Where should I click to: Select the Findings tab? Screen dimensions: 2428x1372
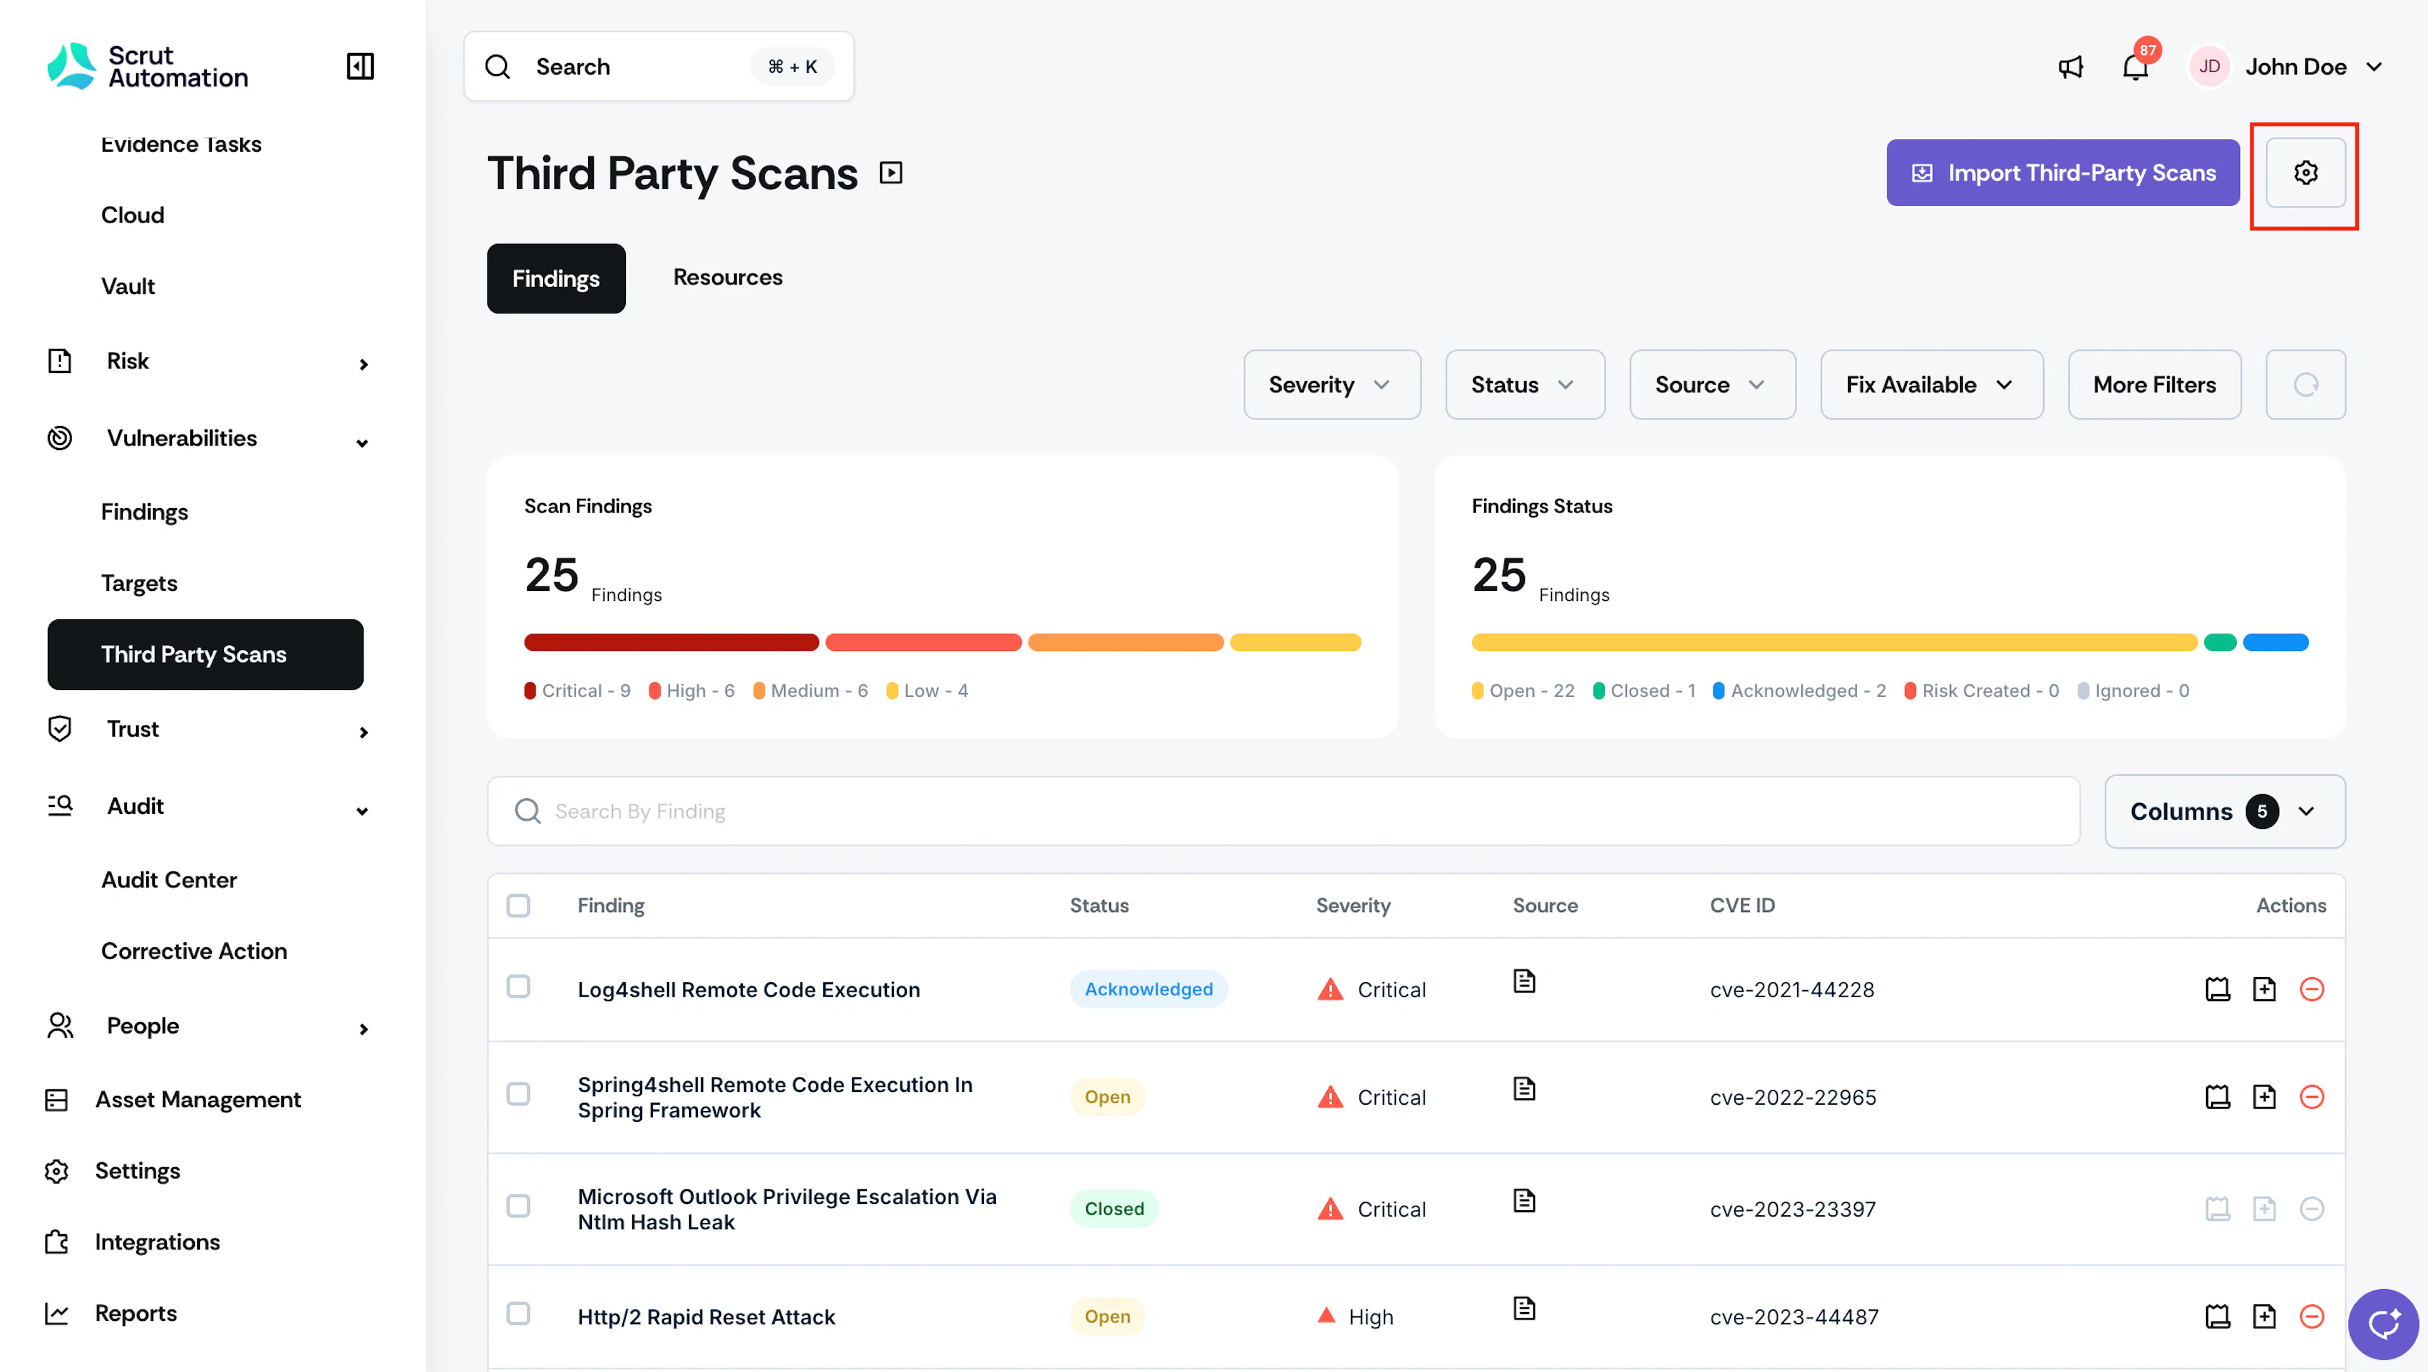[x=556, y=279]
